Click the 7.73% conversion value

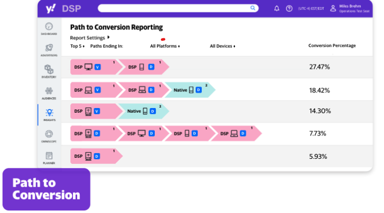[318, 133]
